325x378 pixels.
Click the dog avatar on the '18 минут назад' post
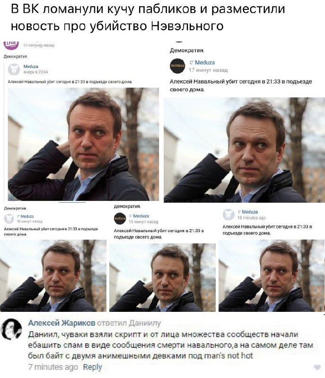tap(9, 218)
